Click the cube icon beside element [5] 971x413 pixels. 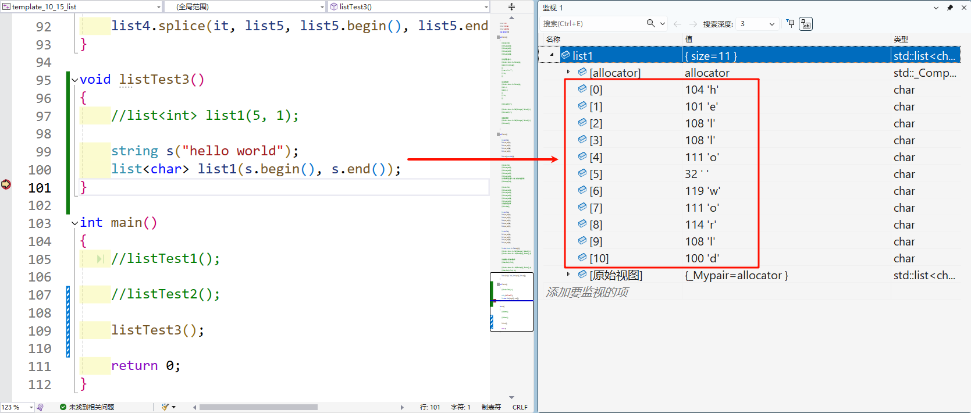582,173
